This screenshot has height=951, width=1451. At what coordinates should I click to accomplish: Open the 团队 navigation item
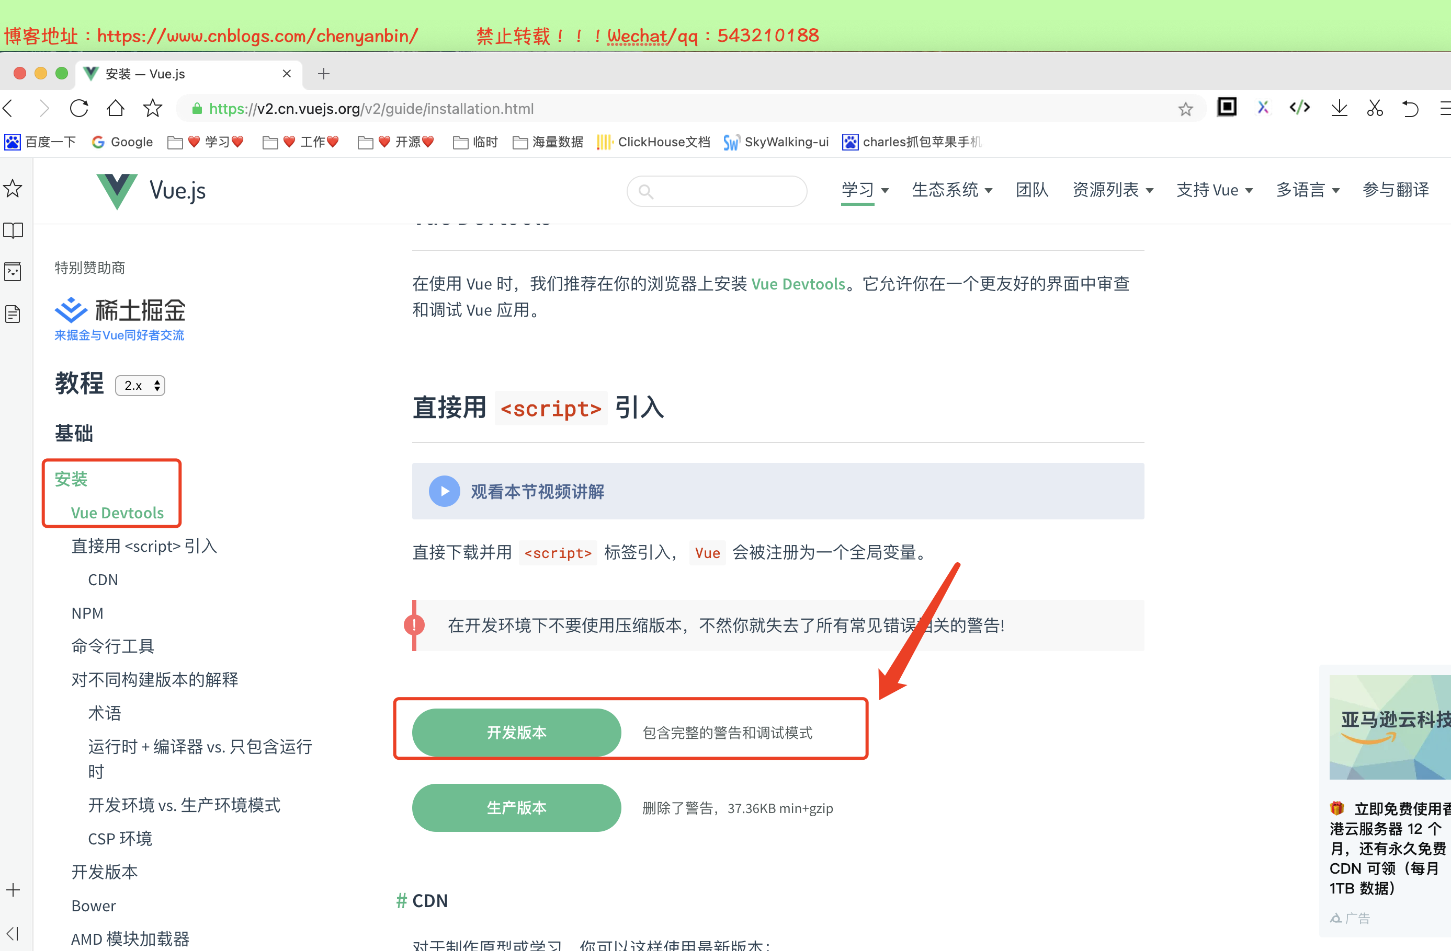pos(1031,190)
